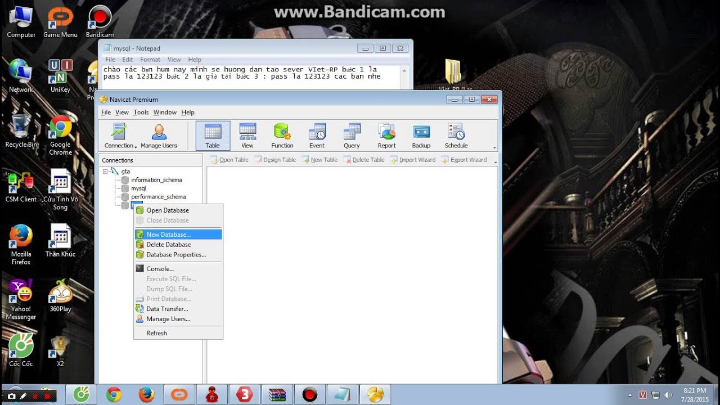Open the Query toolbar icon
The image size is (720, 405).
pos(352,136)
